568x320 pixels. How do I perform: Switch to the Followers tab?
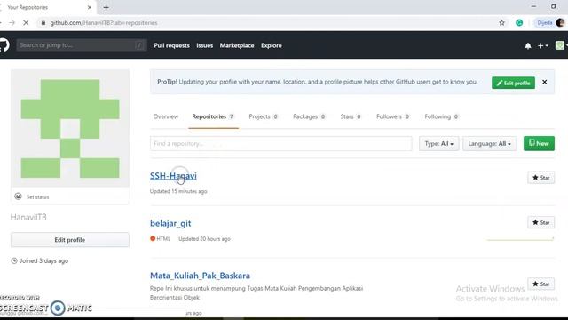393,116
